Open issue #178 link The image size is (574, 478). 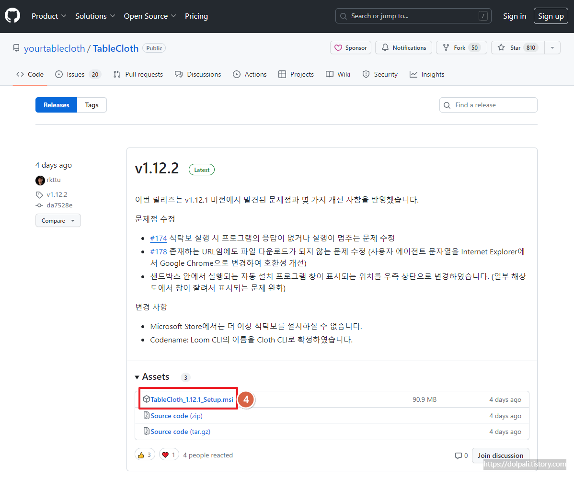[159, 252]
